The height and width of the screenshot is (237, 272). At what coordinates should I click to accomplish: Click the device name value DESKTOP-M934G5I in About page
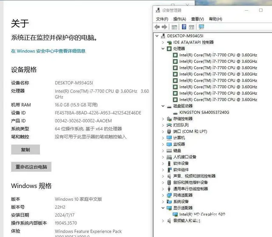pyautogui.click(x=74, y=83)
